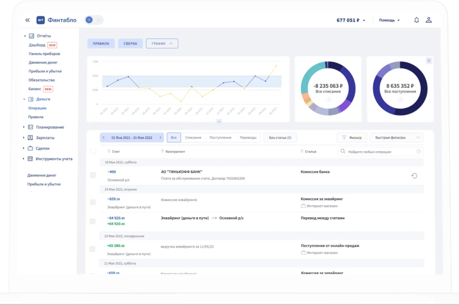Image resolution: width=459 pixels, height=305 pixels.
Task: Switch to the Списания tab
Action: click(x=193, y=138)
